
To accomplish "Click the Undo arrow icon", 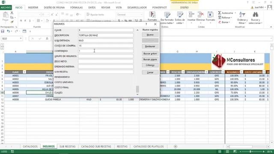I will 8,31.
